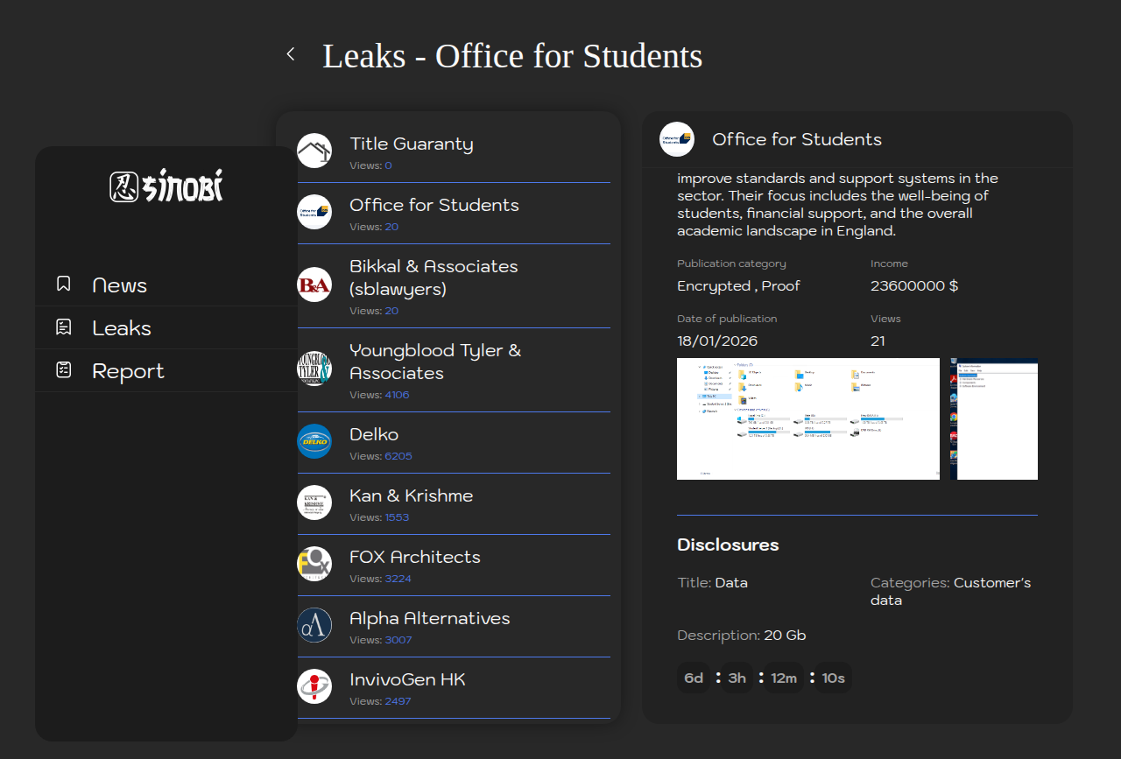Click the Leaks document icon in sidebar
This screenshot has width=1121, height=759.
click(x=63, y=327)
